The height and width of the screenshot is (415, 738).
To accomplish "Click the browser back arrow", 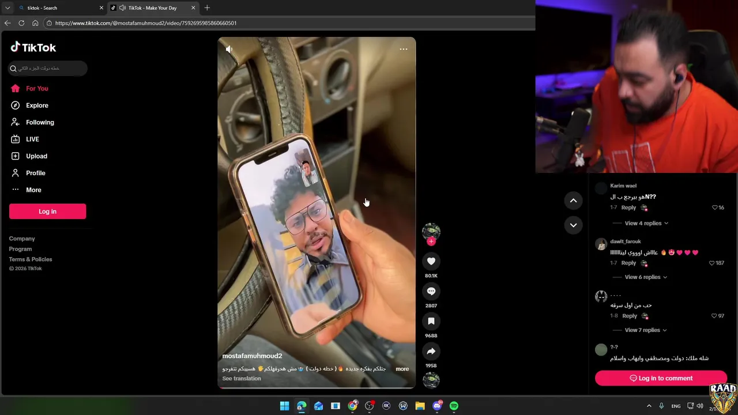I will click(7, 23).
